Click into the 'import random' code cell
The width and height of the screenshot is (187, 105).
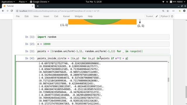103,37
